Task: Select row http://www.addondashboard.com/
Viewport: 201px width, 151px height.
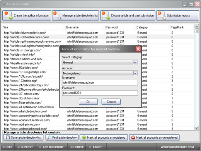Action: click(x=99, y=129)
